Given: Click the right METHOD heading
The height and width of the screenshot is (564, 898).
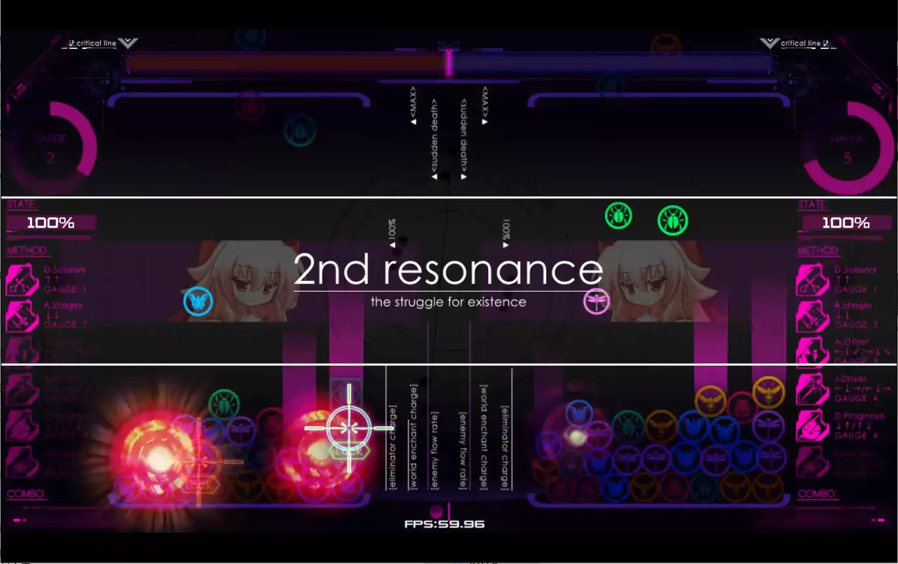Looking at the screenshot, I should coord(818,250).
